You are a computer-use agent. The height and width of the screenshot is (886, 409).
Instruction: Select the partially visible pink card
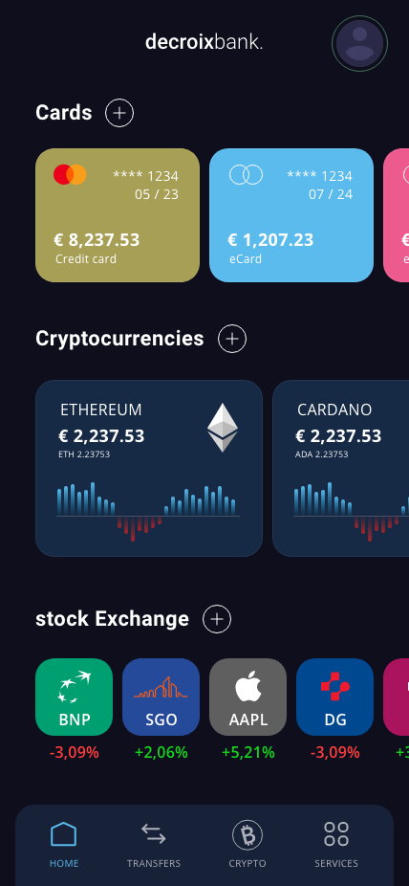396,214
